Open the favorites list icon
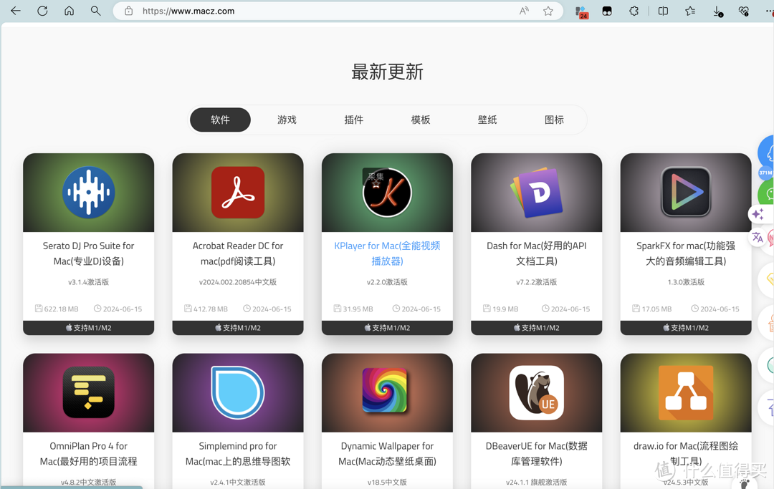 pyautogui.click(x=690, y=11)
